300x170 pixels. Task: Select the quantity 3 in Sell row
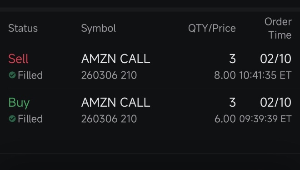232,59
